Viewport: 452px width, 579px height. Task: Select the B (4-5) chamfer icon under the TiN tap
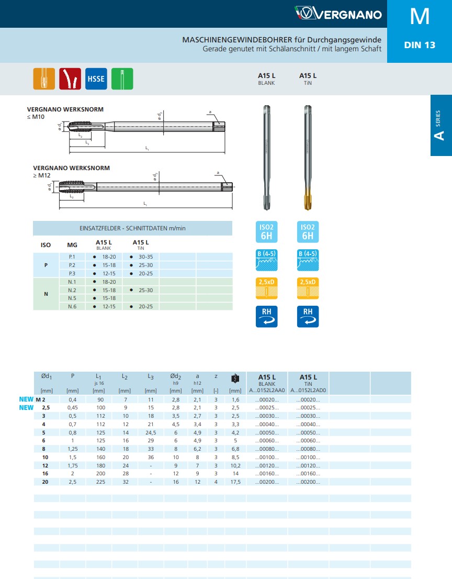coord(308,260)
